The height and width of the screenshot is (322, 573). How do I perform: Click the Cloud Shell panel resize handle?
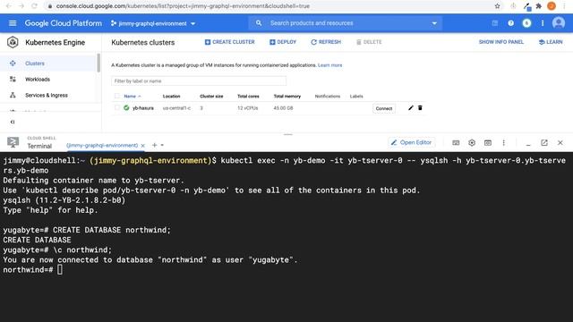tap(288, 134)
